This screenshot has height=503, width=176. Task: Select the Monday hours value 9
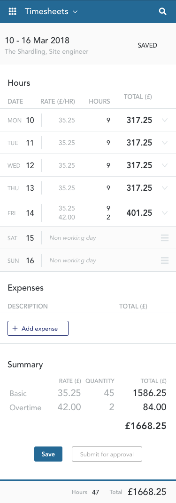(x=108, y=120)
